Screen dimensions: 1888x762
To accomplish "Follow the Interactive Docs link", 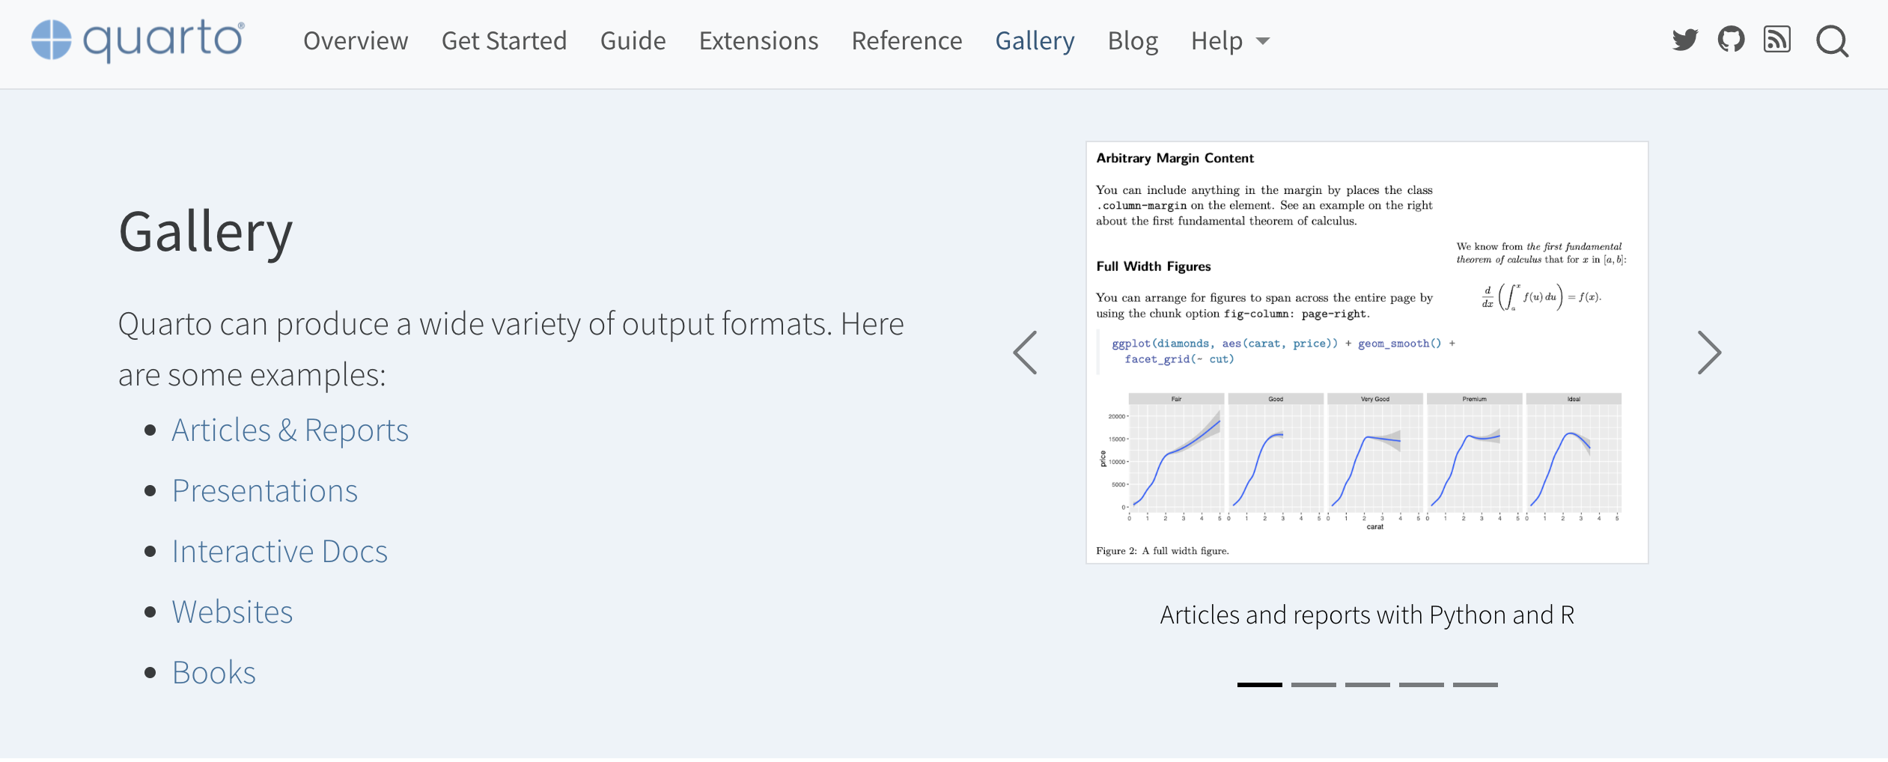I will (279, 552).
